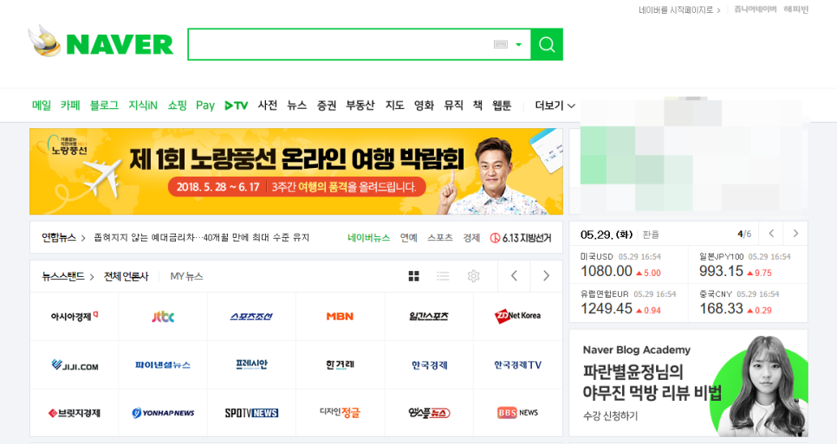
Task: Open Yonhap News press logo
Action: click(x=163, y=413)
